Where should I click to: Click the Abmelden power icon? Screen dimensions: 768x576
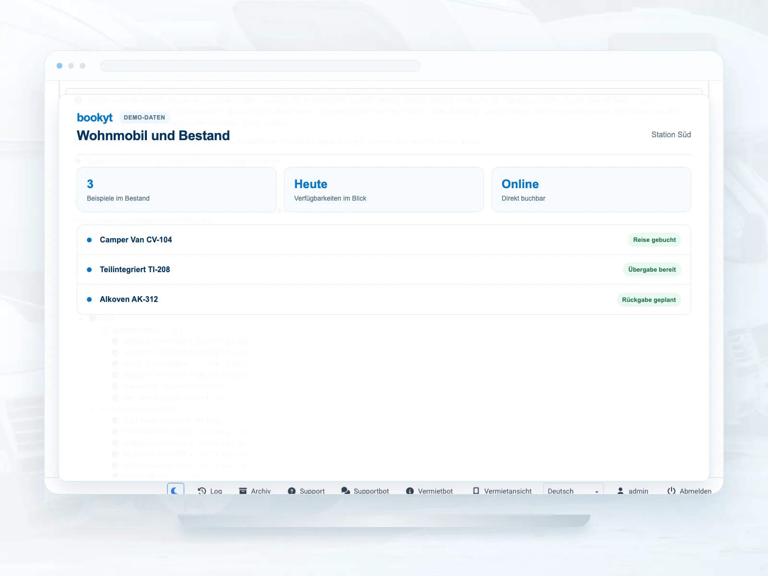(672, 491)
